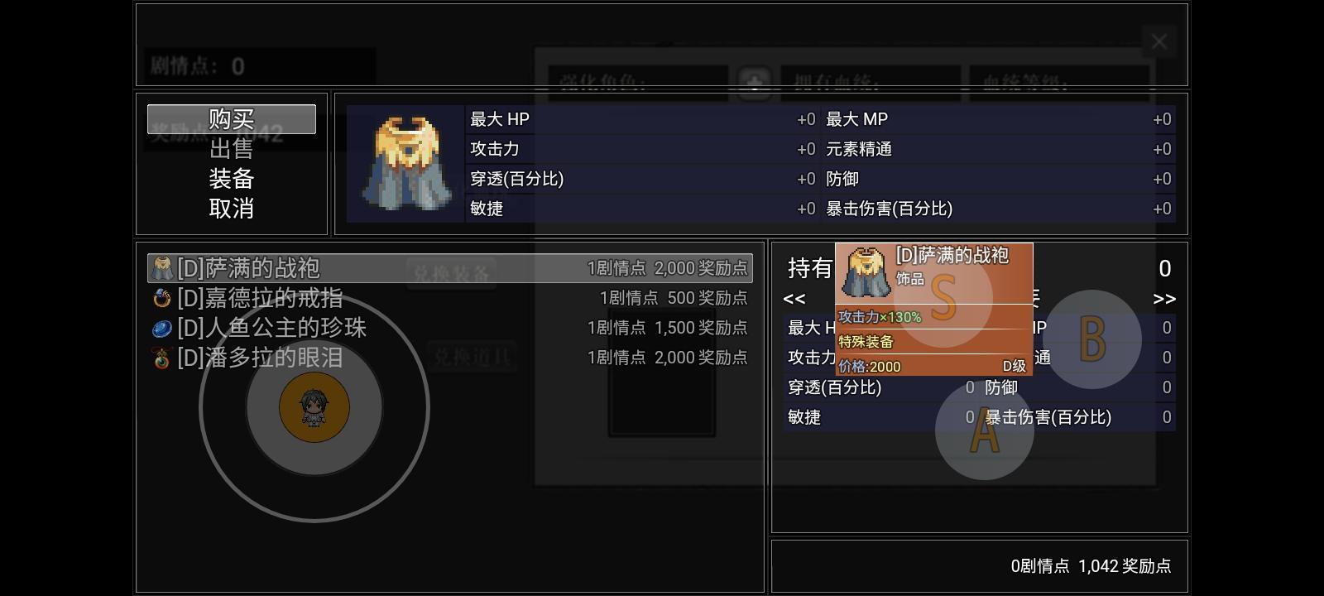Click the shaman robe icon in shop list
Screen dimensions: 1324x596
pos(163,268)
